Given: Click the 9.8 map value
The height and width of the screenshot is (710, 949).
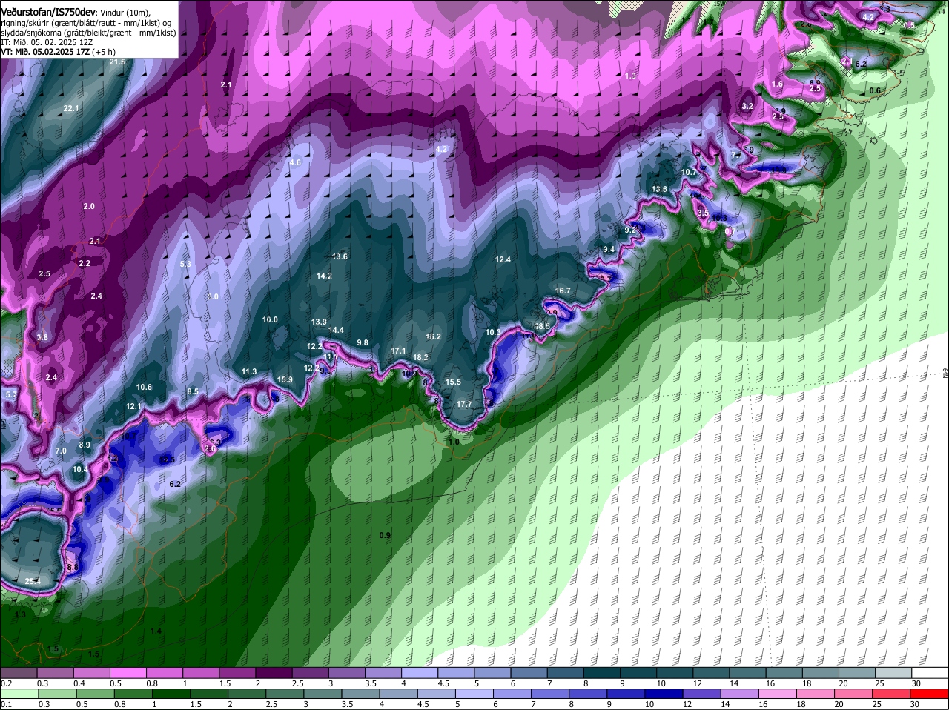Looking at the screenshot, I should (x=363, y=342).
